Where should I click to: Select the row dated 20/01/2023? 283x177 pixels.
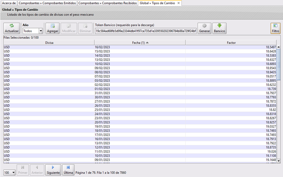click(140, 122)
